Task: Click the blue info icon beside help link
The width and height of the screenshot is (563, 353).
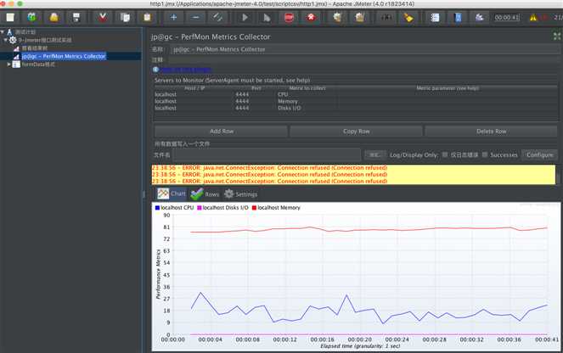Action: 155,70
